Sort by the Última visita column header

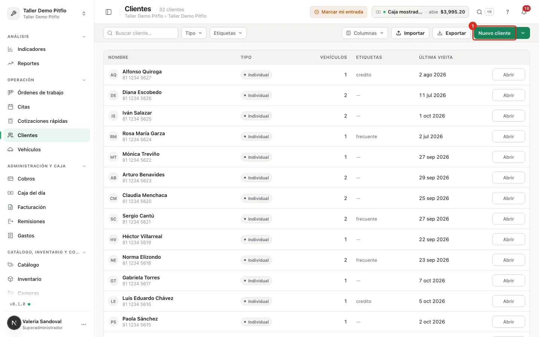(x=436, y=57)
